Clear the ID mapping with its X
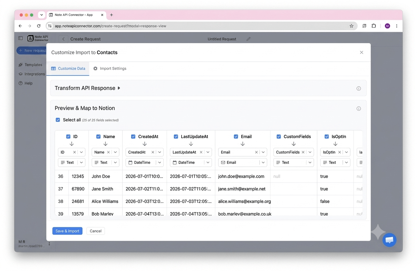 pyautogui.click(x=75, y=152)
